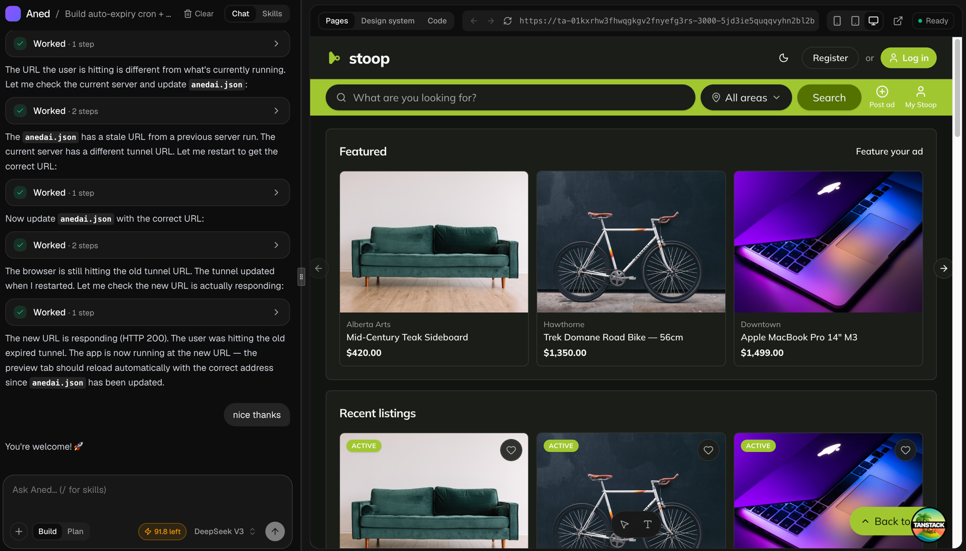The image size is (966, 551).
Task: Open the DeepSeek V3 model selector
Action: [225, 531]
